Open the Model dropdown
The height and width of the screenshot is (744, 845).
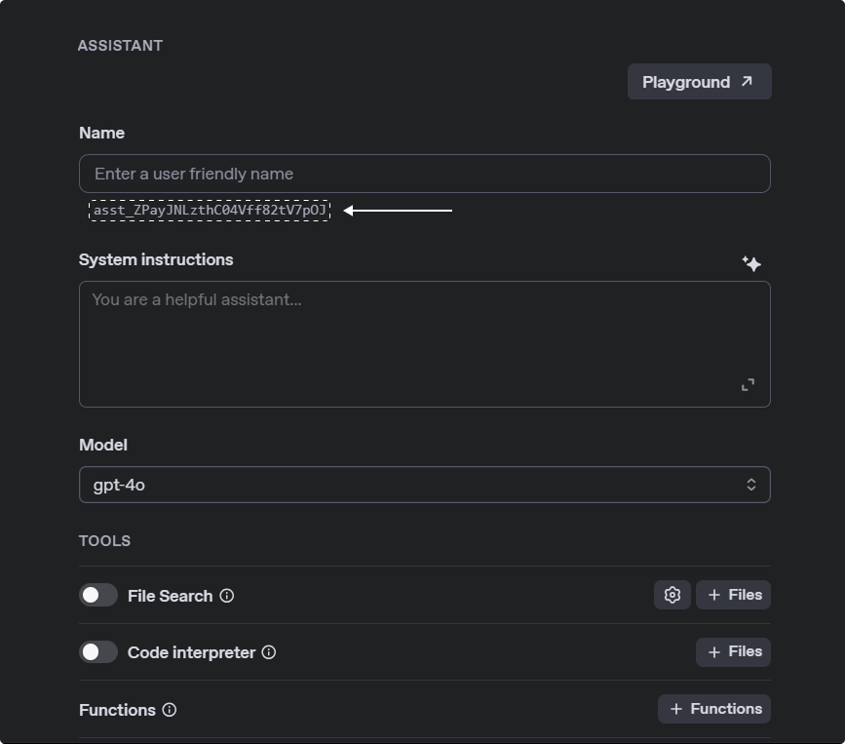(x=424, y=484)
